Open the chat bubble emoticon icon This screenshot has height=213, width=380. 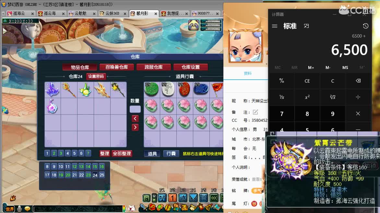27,208
